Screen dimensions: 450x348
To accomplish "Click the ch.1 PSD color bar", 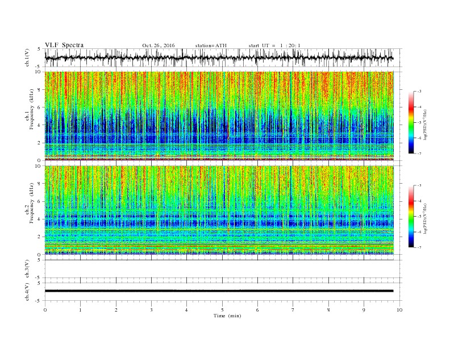I will click(411, 122).
